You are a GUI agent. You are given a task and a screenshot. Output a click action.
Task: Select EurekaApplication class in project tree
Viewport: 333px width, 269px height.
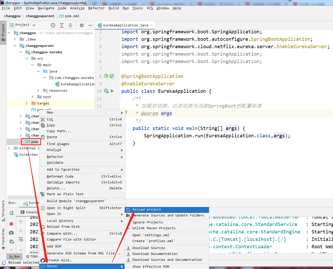pyautogui.click(x=75, y=84)
